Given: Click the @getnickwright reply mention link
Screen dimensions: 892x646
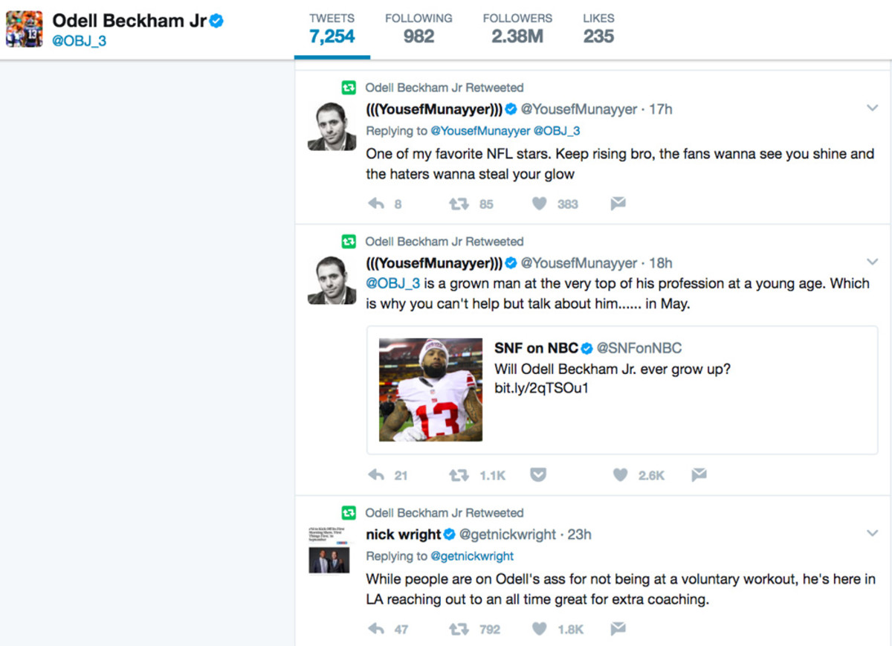Looking at the screenshot, I should (x=472, y=556).
